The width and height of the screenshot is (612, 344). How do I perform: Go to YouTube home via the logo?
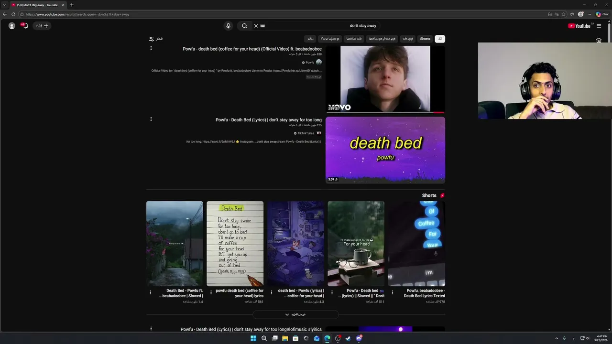(x=579, y=26)
